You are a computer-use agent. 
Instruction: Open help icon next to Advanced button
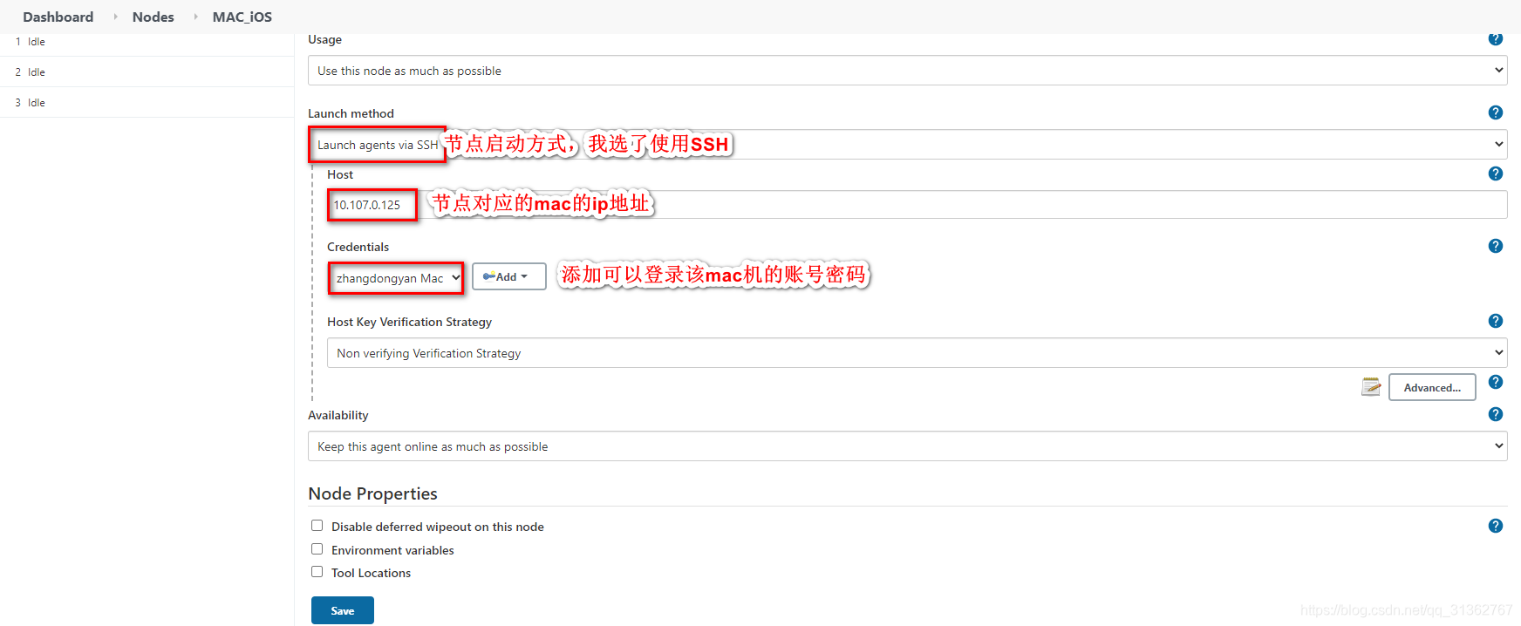click(1495, 382)
